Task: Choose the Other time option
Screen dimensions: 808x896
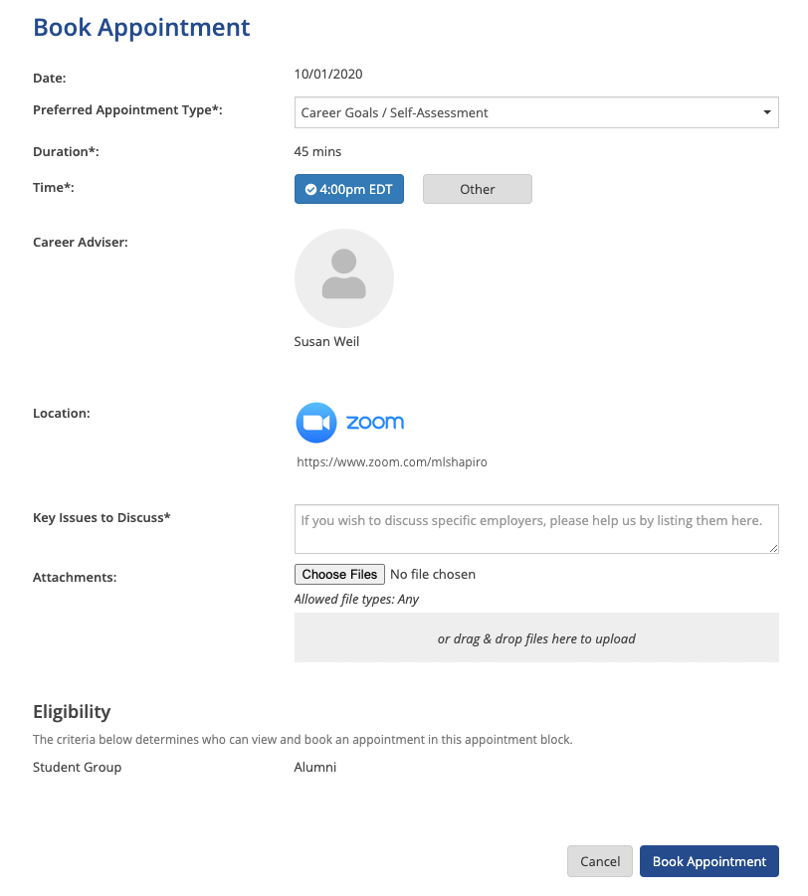Action: pos(477,189)
